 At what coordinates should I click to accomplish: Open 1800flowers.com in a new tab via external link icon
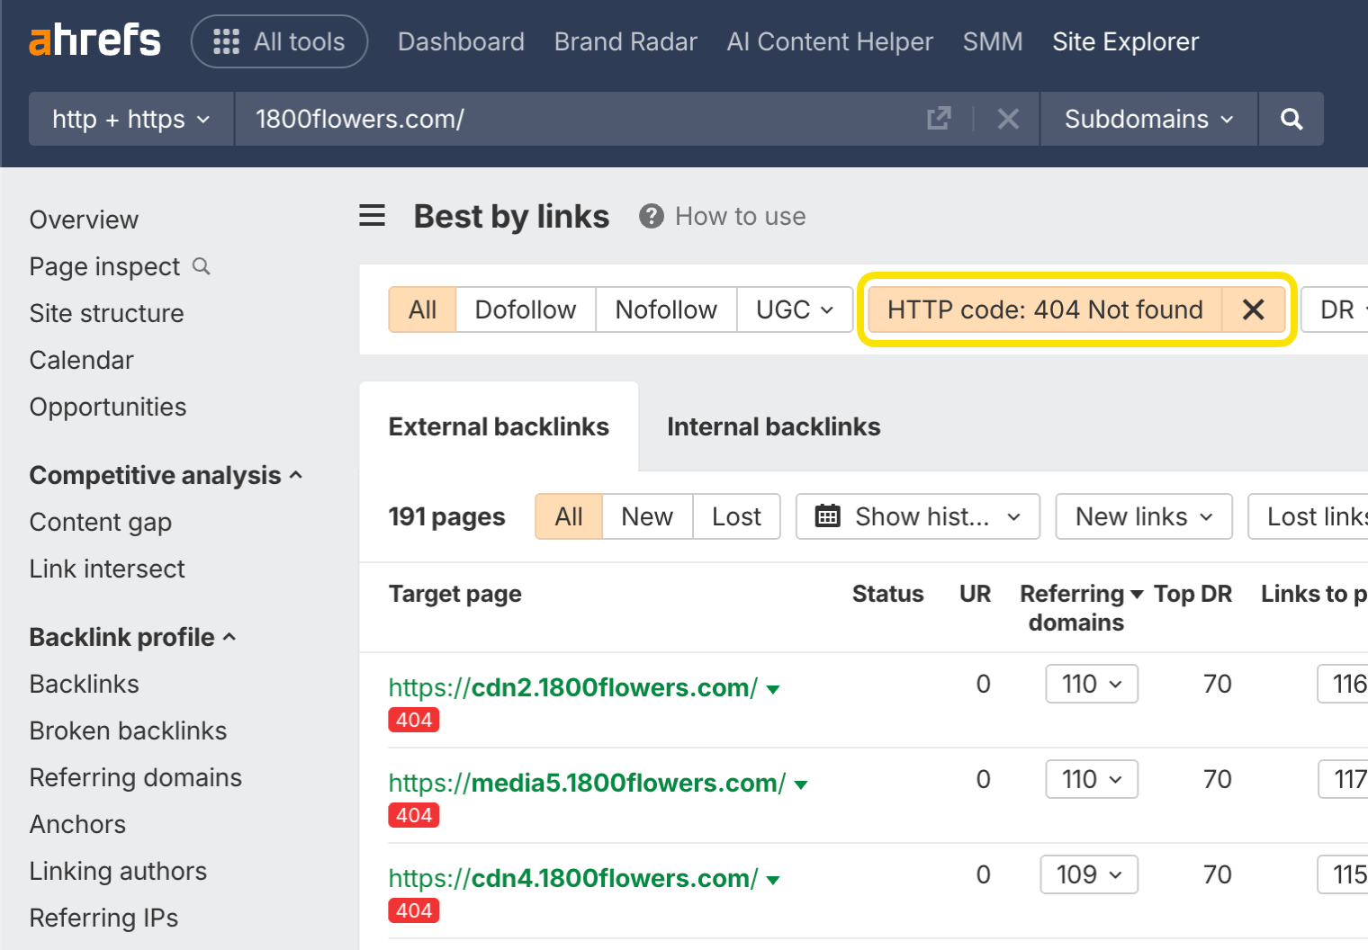[939, 118]
